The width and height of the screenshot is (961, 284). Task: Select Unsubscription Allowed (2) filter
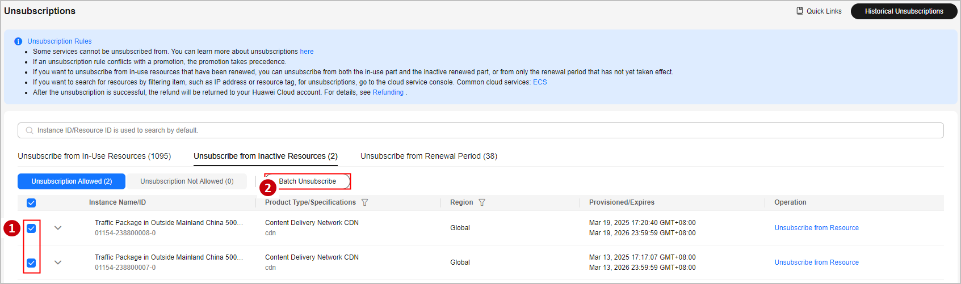(x=72, y=181)
